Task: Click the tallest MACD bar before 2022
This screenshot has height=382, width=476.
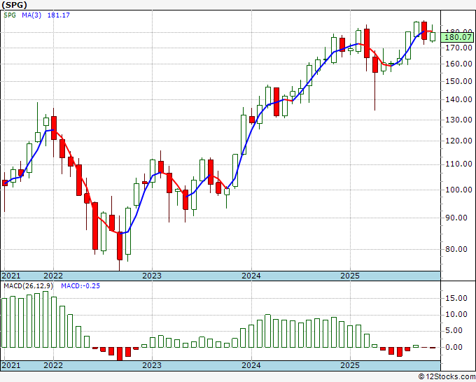Action: (45, 319)
